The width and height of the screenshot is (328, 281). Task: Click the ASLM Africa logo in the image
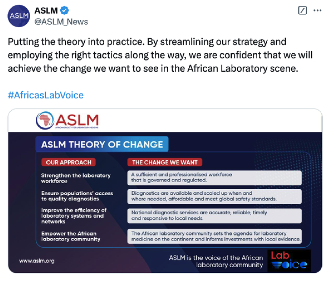point(67,120)
